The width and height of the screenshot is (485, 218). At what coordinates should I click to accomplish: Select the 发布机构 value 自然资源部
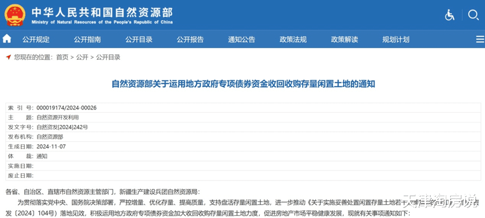tap(50, 136)
